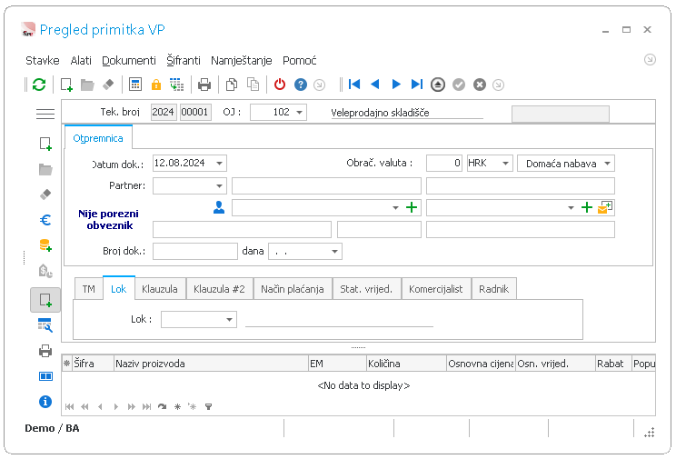Expand the OJ 102 dropdown
The image size is (676, 459).
tap(300, 112)
